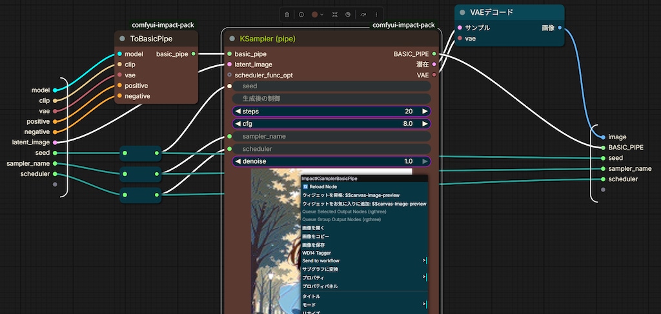The image size is (661, 314).
Task: Collapse the KSampler (pipe) node via title dot
Action: click(232, 39)
